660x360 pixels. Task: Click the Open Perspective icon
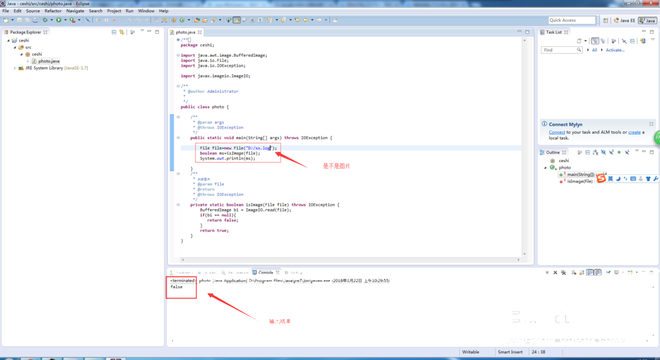605,20
